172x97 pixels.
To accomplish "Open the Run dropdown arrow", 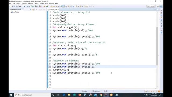I will [34, 6].
